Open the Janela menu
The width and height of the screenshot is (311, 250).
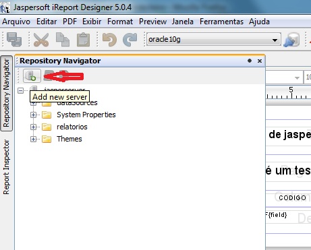[183, 22]
